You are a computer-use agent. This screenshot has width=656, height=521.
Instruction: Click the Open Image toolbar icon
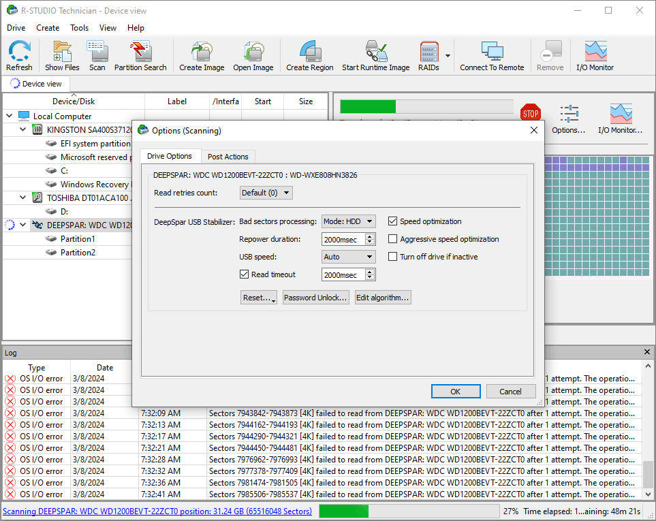point(253,56)
